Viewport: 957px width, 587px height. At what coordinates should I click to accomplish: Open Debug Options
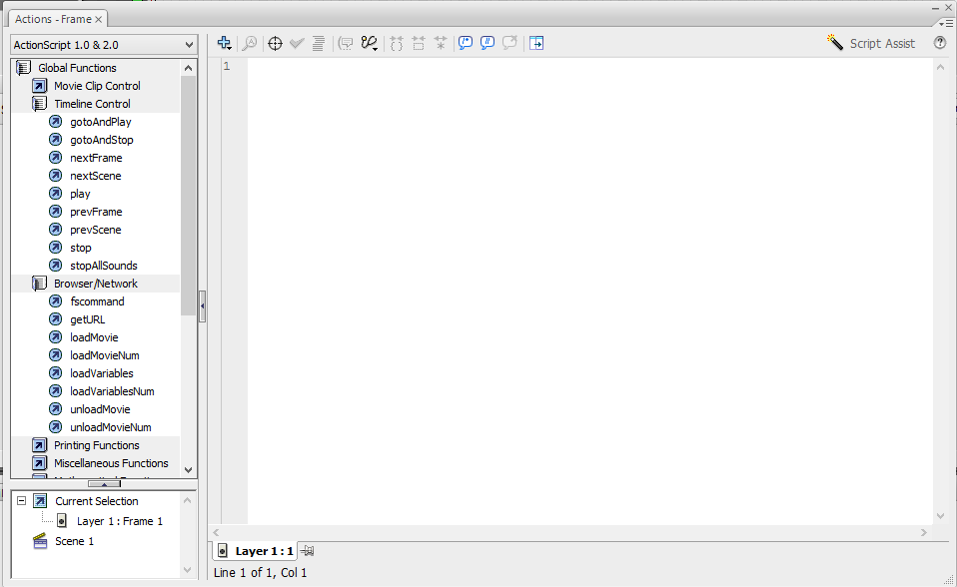click(369, 43)
